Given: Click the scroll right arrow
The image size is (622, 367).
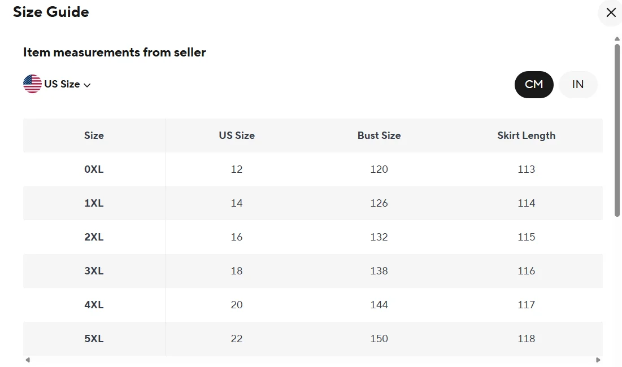Looking at the screenshot, I should (x=598, y=360).
